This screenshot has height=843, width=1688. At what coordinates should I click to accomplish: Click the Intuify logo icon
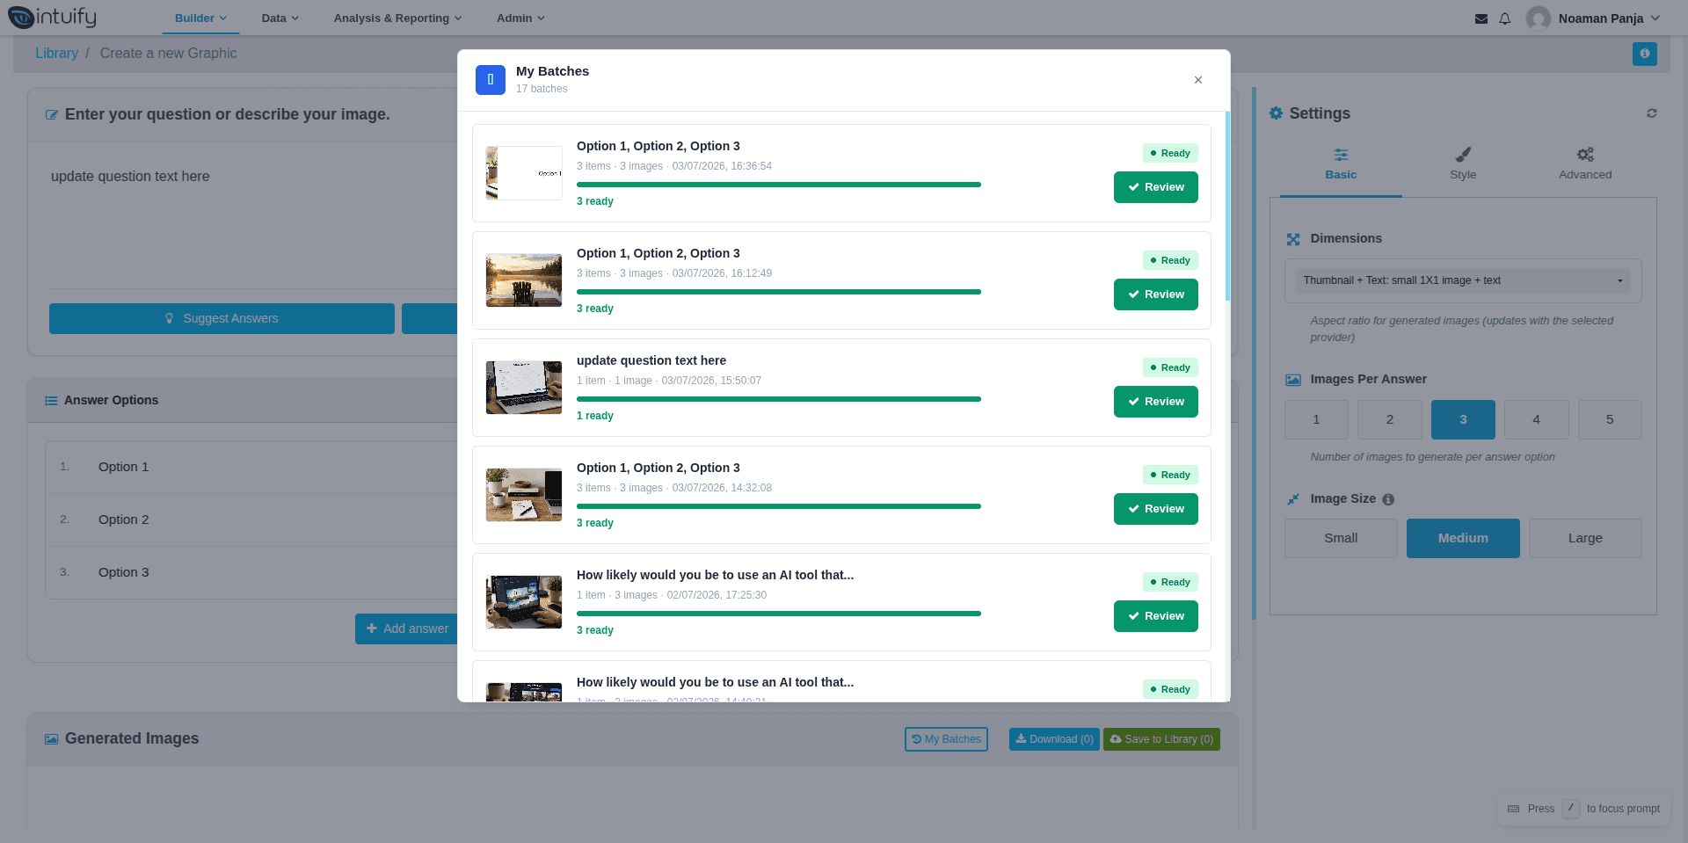[x=20, y=17]
